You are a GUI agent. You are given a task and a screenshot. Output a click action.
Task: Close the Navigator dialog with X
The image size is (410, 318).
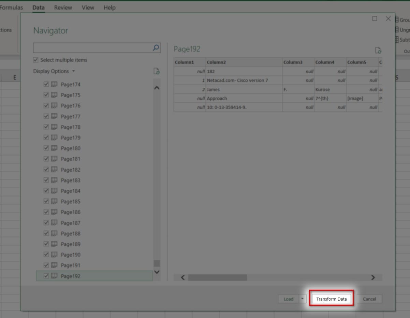tap(388, 19)
